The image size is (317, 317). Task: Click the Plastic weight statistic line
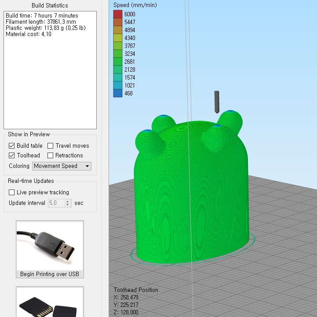tap(46, 28)
